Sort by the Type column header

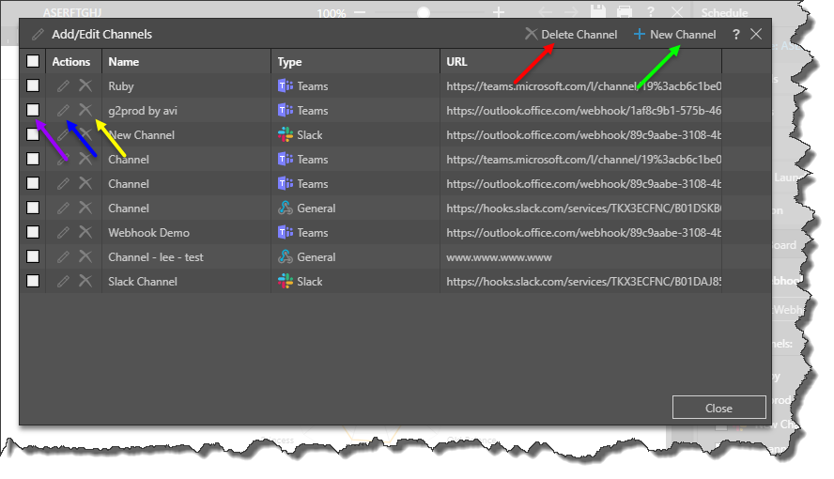click(x=289, y=62)
